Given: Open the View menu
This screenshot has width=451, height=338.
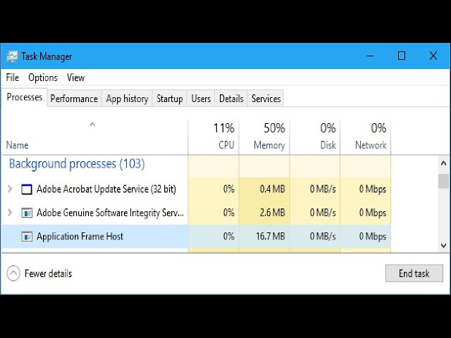Looking at the screenshot, I should [x=75, y=77].
